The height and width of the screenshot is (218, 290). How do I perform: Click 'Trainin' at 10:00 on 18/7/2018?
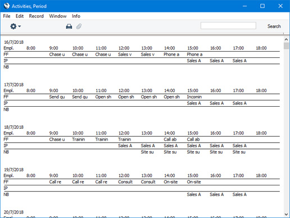(x=79, y=139)
